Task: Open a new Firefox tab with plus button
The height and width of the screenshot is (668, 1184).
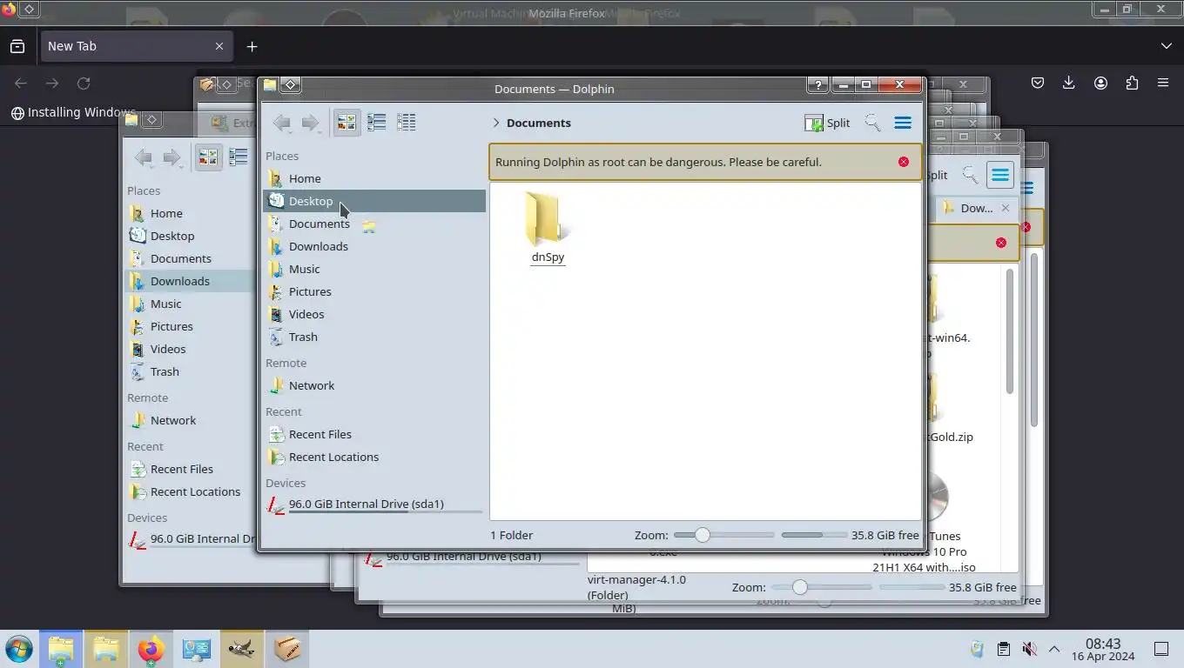Action: [252, 46]
